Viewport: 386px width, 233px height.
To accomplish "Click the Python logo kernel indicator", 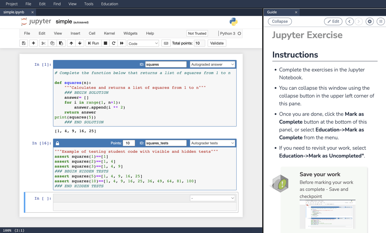I will 233,22.
